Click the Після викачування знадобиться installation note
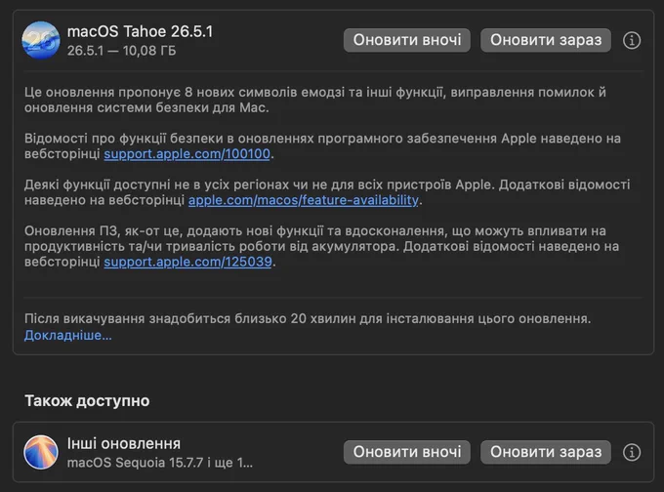 pos(308,319)
